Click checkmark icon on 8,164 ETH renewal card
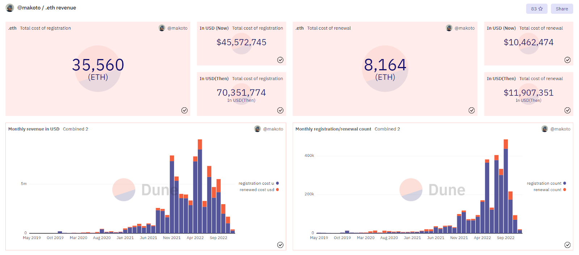The height and width of the screenshot is (255, 579). tap(472, 110)
